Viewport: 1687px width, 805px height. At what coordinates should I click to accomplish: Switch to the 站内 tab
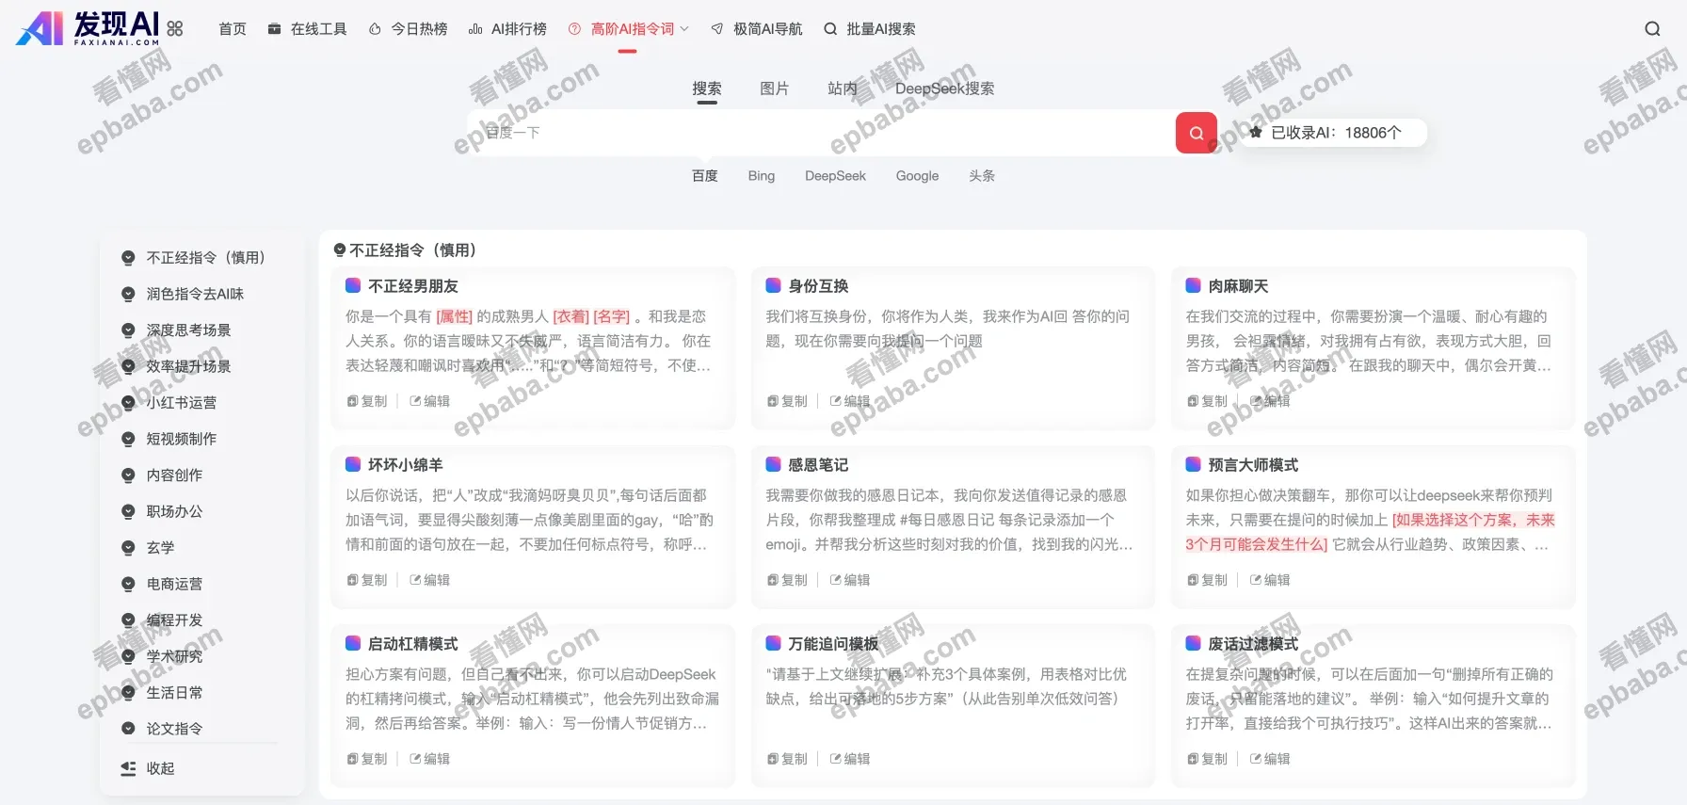click(843, 89)
